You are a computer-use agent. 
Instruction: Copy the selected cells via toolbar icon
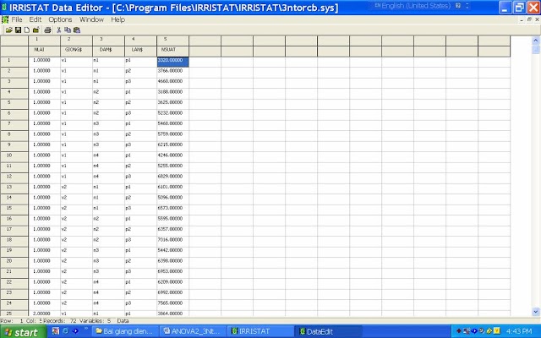coord(68,30)
